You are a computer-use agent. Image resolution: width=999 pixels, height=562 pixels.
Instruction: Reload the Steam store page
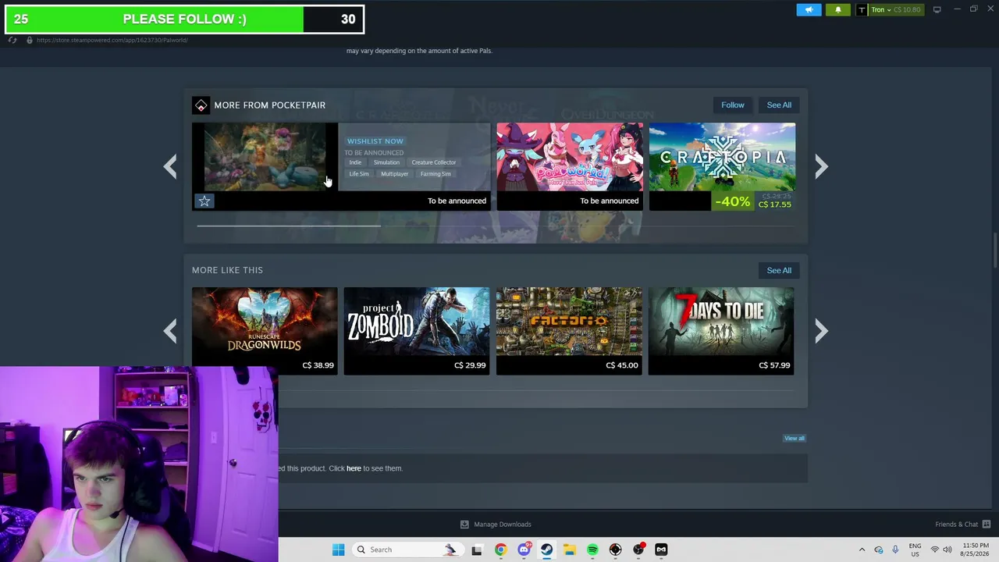tap(12, 40)
